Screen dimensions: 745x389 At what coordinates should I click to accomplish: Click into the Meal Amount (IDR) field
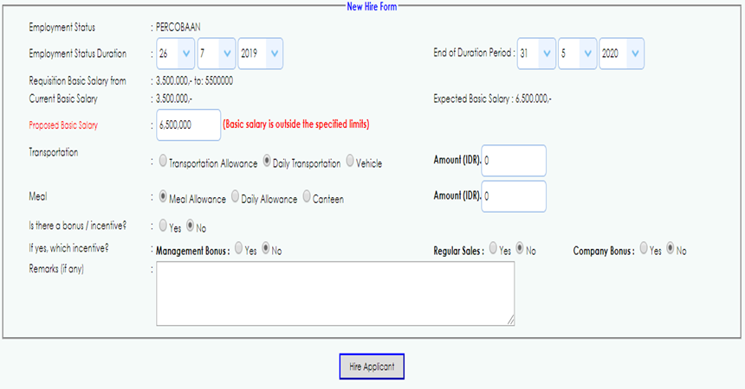(x=514, y=196)
